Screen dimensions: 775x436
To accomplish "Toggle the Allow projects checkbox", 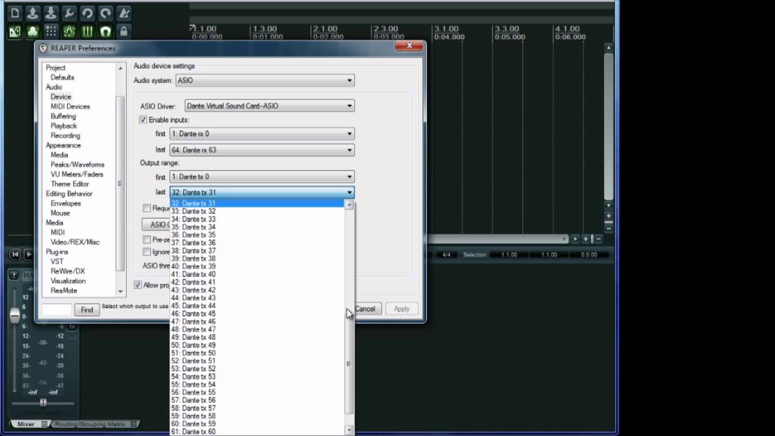I will [138, 285].
